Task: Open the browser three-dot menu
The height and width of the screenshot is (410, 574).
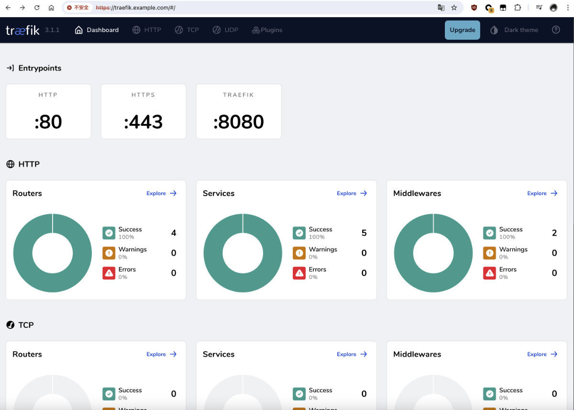Action: click(567, 8)
